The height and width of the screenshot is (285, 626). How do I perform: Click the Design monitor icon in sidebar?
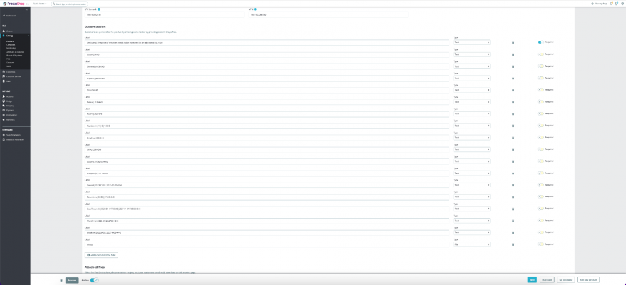coord(4,101)
